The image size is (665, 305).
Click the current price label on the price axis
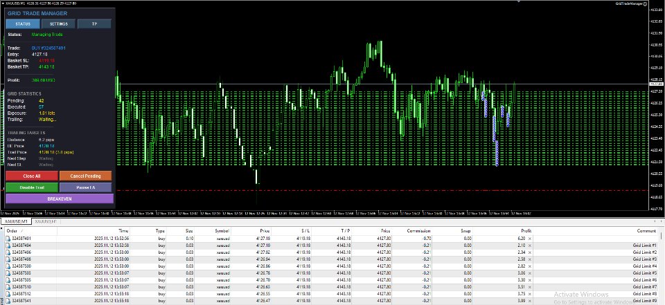point(656,84)
